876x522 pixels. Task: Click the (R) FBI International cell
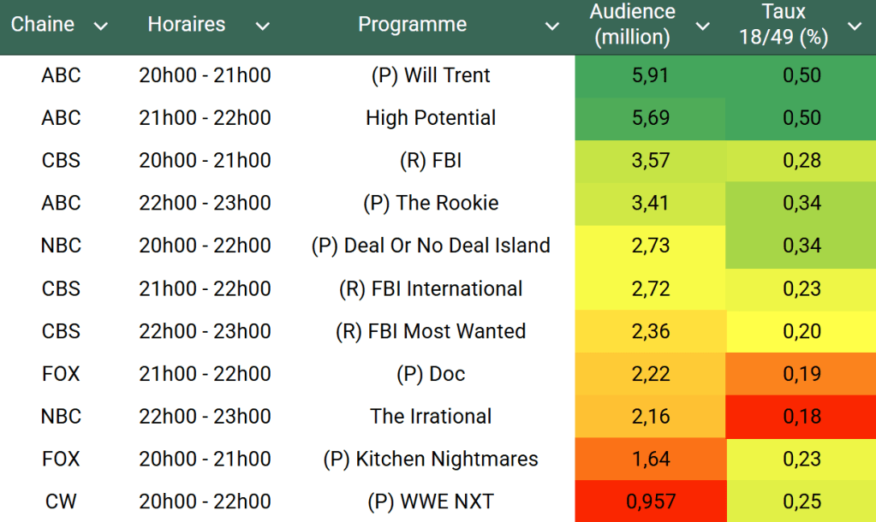(431, 288)
